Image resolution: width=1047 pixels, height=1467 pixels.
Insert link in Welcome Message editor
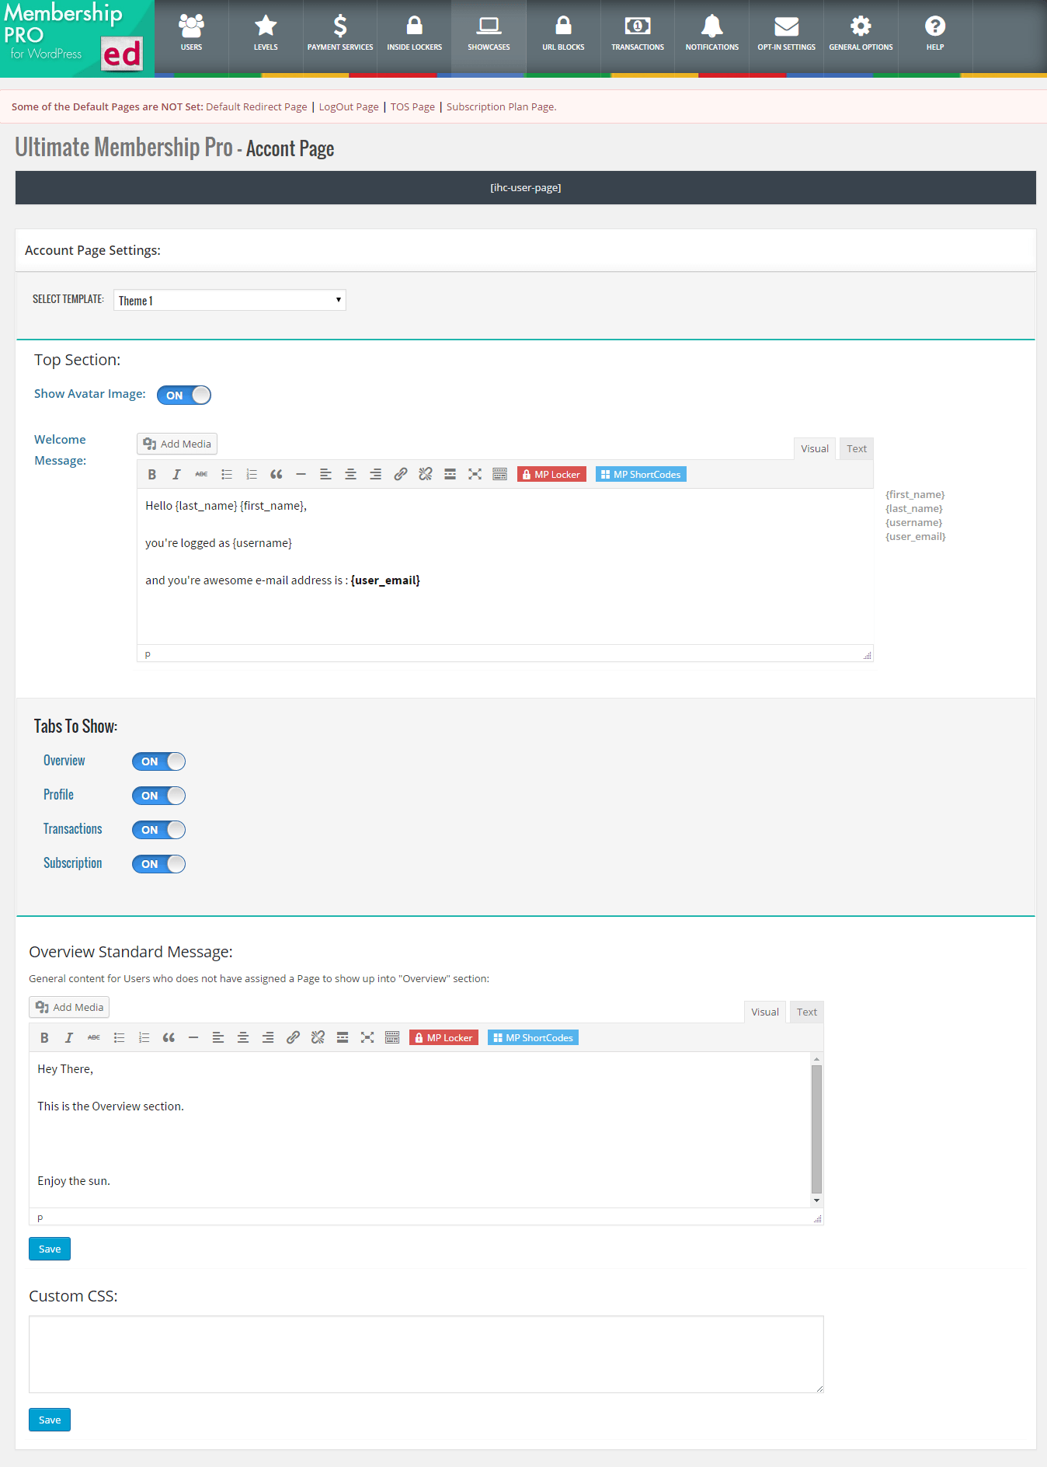401,474
